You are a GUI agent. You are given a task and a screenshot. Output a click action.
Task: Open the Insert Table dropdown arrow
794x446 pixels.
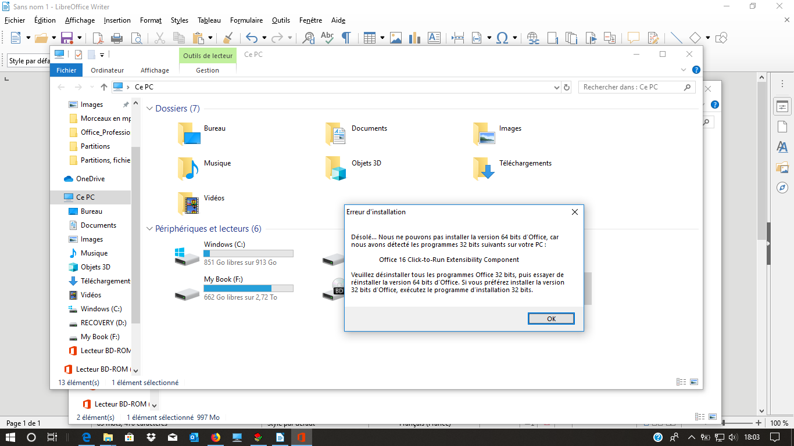(x=382, y=38)
